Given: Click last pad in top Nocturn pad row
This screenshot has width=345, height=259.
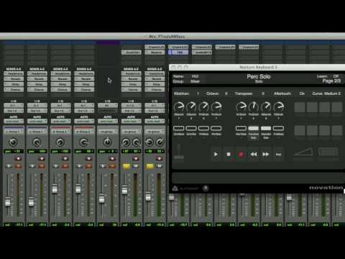Looking at the screenshot, I should click(x=336, y=107).
